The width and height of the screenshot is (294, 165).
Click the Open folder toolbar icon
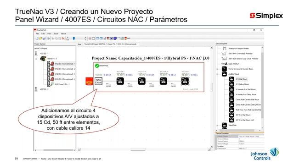tap(40, 38)
